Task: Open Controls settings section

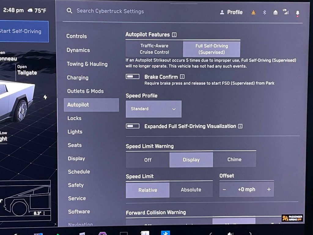Action: click(77, 36)
